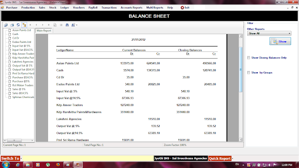Click the vertical scrollbar down arrow
This screenshot has width=299, height=168.
[x=241, y=140]
